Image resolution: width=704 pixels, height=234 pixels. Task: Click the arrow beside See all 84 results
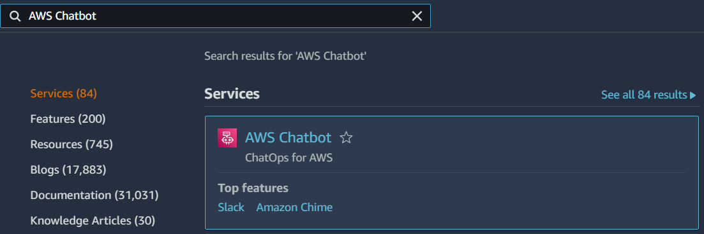(x=693, y=95)
